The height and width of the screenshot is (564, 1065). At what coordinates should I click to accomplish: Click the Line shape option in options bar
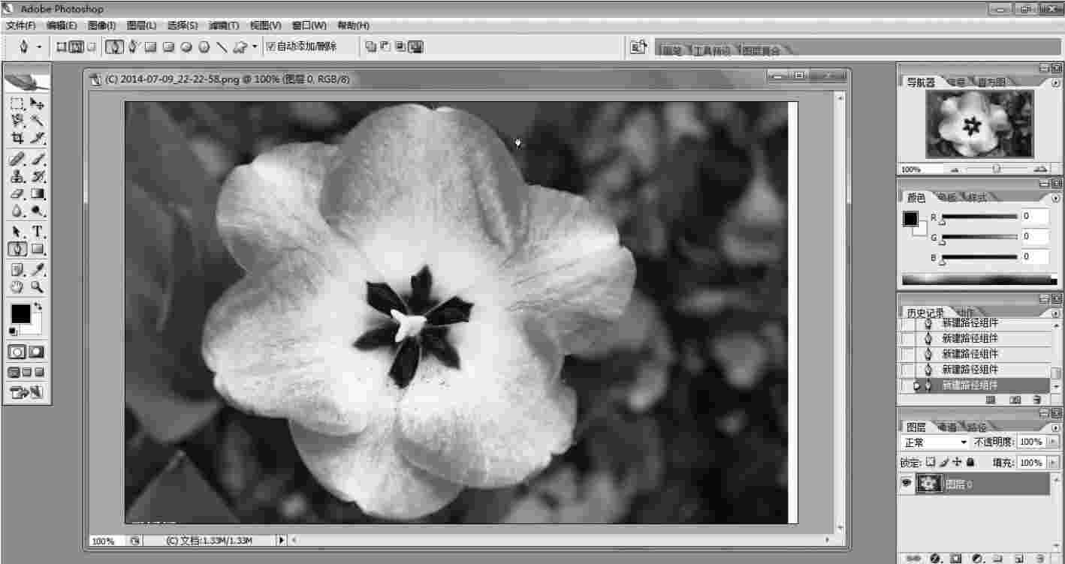click(x=222, y=46)
